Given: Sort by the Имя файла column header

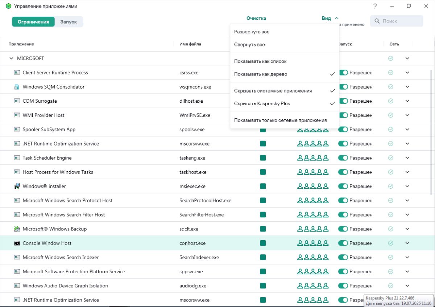Looking at the screenshot, I should pyautogui.click(x=190, y=44).
